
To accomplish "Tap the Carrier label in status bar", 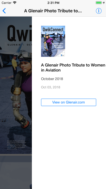I will [6, 3].
